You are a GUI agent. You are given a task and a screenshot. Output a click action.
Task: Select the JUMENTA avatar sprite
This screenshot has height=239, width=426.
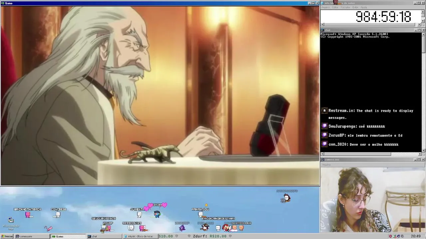(139, 214)
